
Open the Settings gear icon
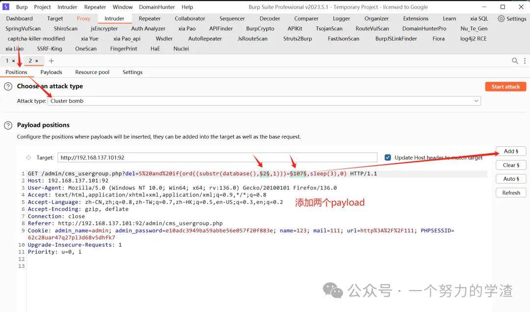[501, 19]
